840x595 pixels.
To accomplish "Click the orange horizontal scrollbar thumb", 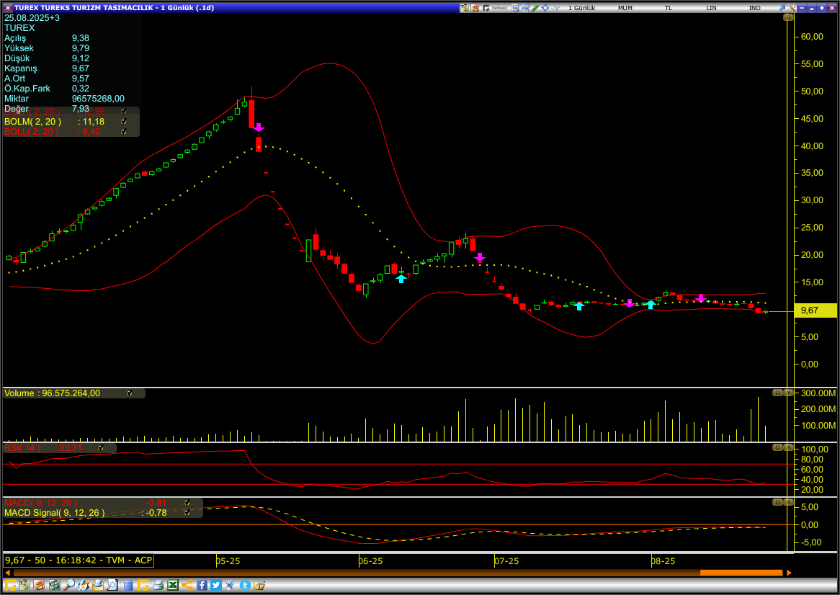I will click(x=741, y=573).
